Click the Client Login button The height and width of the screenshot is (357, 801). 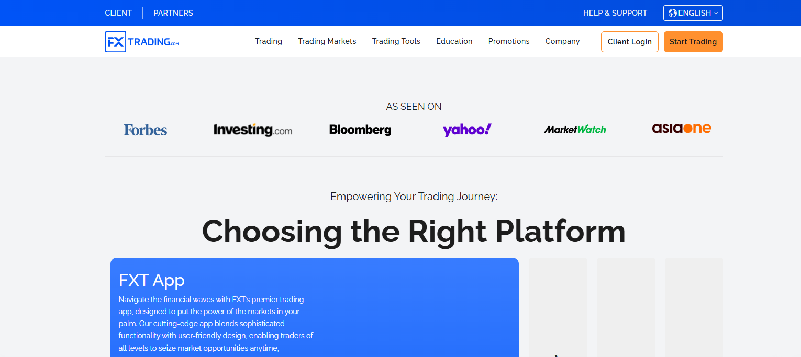[x=630, y=42]
